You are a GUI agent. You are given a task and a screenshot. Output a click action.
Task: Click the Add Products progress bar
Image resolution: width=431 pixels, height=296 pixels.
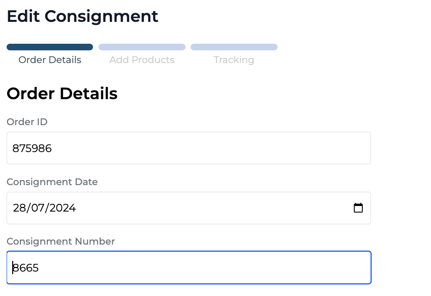(x=142, y=47)
